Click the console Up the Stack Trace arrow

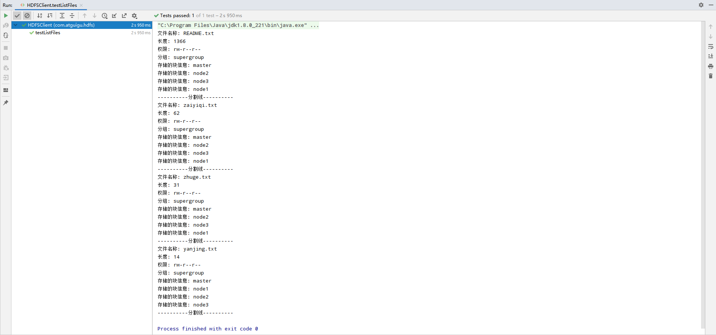(711, 27)
